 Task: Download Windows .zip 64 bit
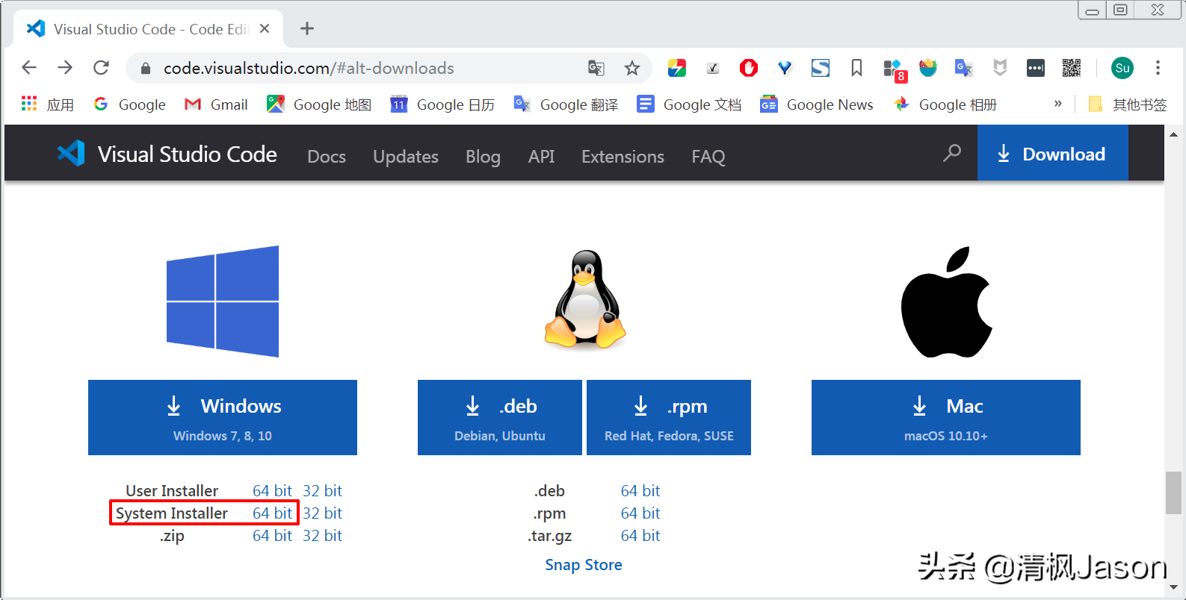[x=272, y=536]
